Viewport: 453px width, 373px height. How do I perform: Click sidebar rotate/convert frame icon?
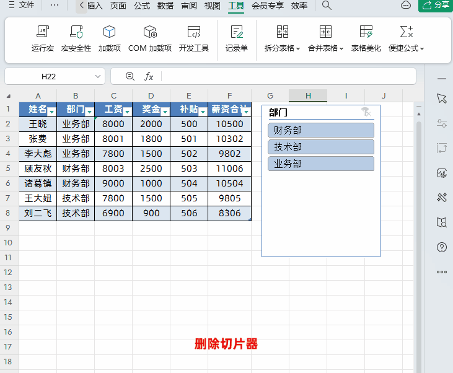tap(442, 148)
